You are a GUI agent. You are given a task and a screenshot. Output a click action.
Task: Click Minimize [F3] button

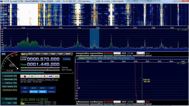coord(9,99)
